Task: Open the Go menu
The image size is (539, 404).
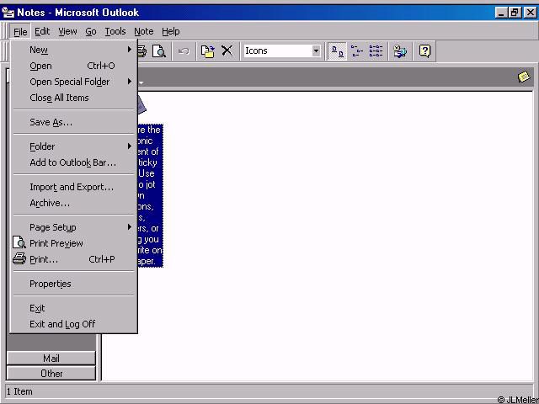Action: pos(91,32)
